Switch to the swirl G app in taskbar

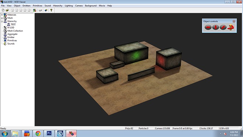pyautogui.click(x=60, y=133)
